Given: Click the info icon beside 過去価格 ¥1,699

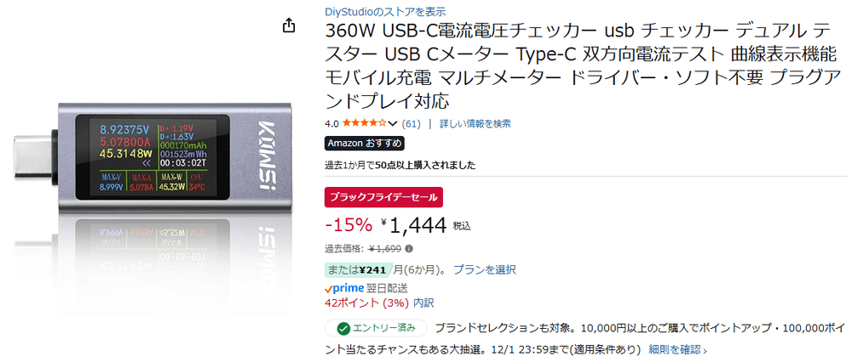Looking at the screenshot, I should pyautogui.click(x=409, y=249).
